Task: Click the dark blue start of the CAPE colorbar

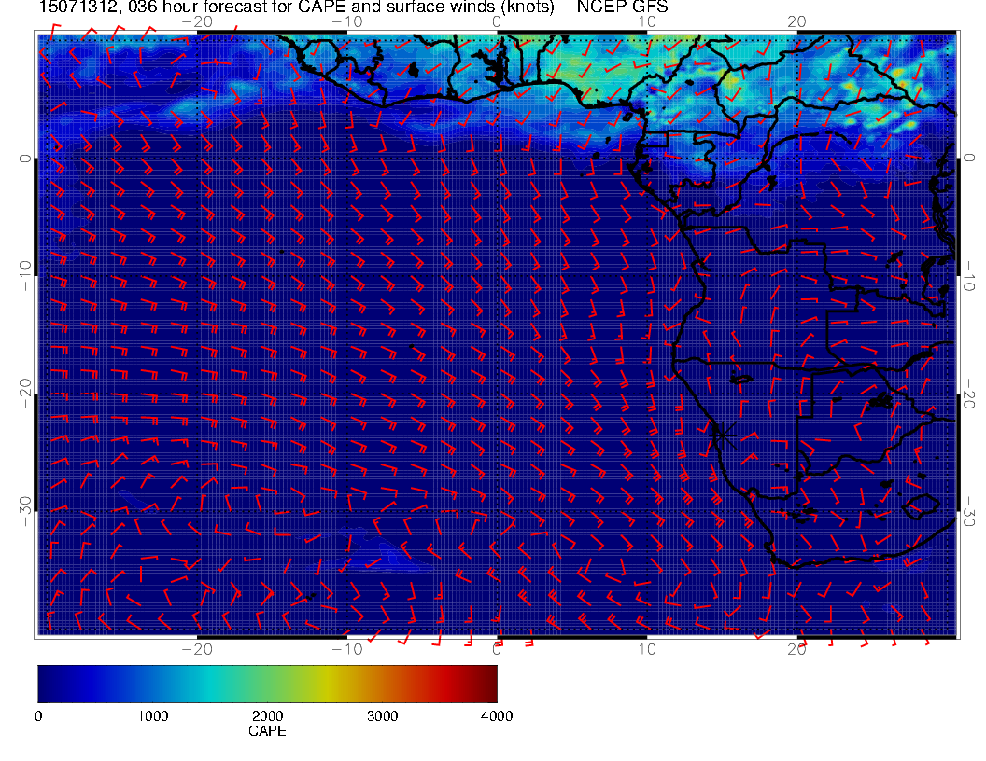Action: (47, 683)
